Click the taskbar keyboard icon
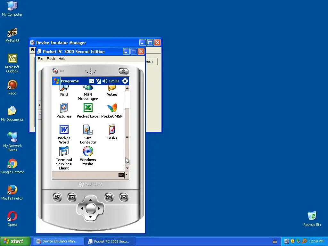Image resolution: width=328 pixels, height=246 pixels. 275,242
